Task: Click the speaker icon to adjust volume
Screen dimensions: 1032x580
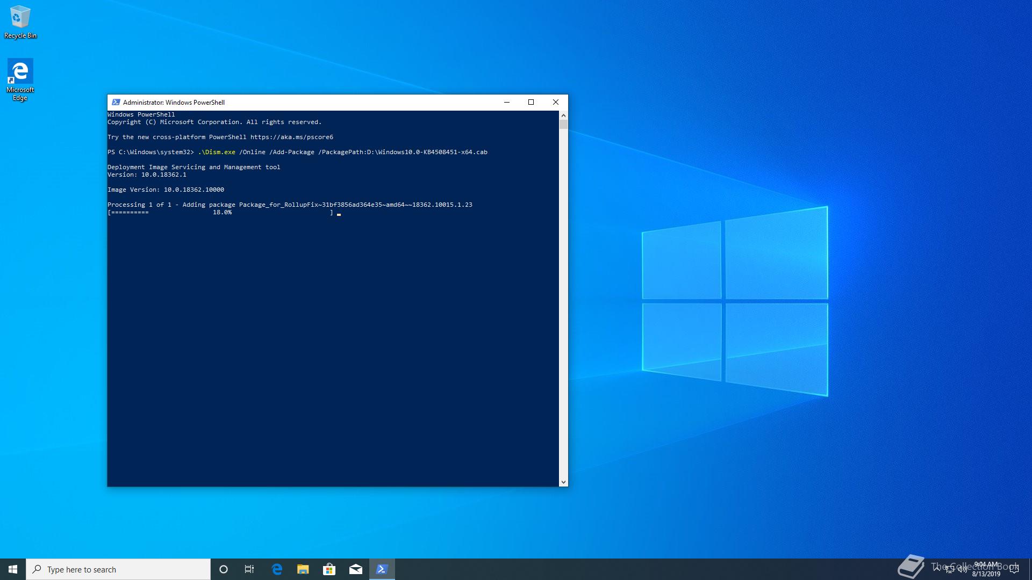Action: 962,569
